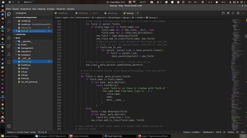Open the Терминал menu
This screenshot has width=247, height=138.
61,9
